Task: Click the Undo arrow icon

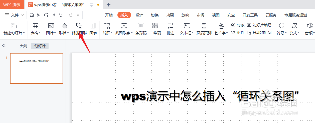Action: coord(61,15)
